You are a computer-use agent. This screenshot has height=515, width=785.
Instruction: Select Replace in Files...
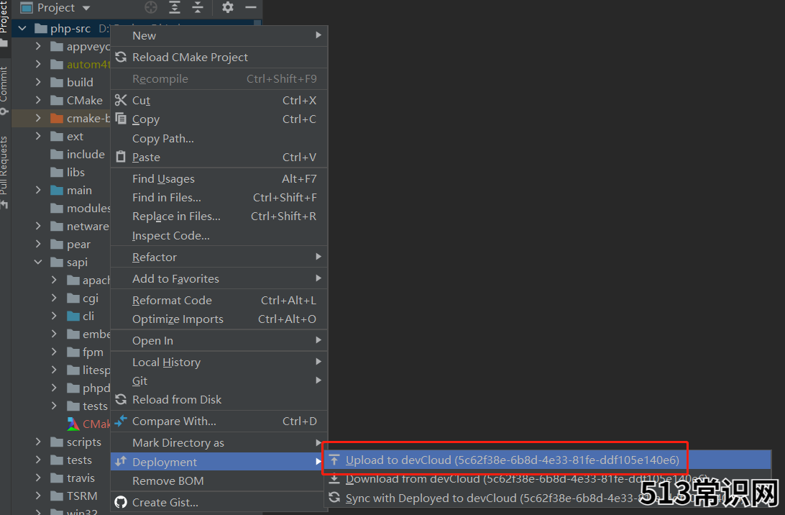click(x=219, y=217)
